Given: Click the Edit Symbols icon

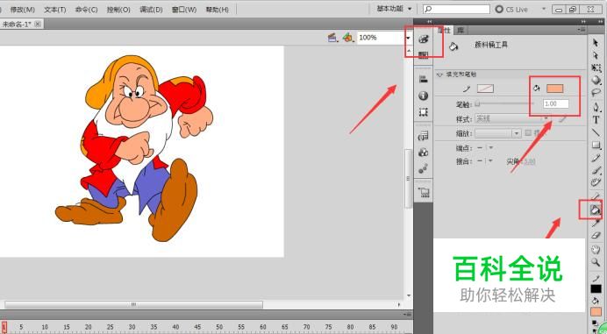Looking at the screenshot, I should (348, 38).
